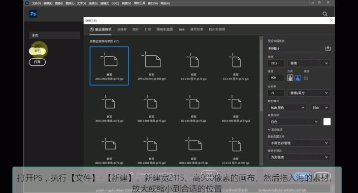Open the 增效工具 menu
358x193 pixels.
point(140,3)
